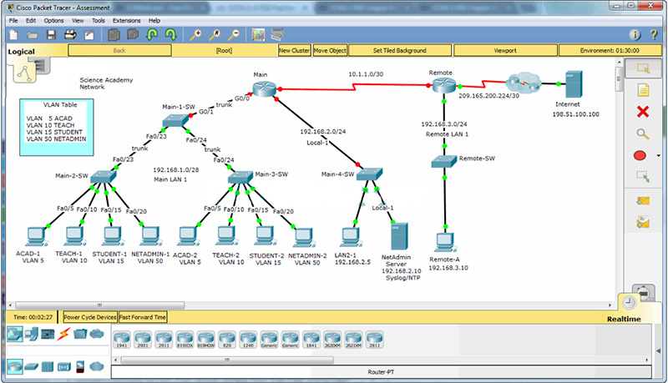
Task: Open the Tools menu
Action: [x=98, y=20]
